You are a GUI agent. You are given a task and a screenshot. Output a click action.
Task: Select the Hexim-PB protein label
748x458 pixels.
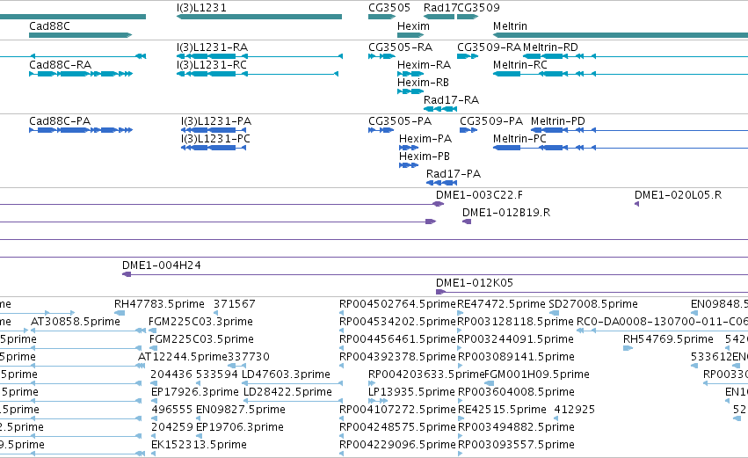coord(425,156)
